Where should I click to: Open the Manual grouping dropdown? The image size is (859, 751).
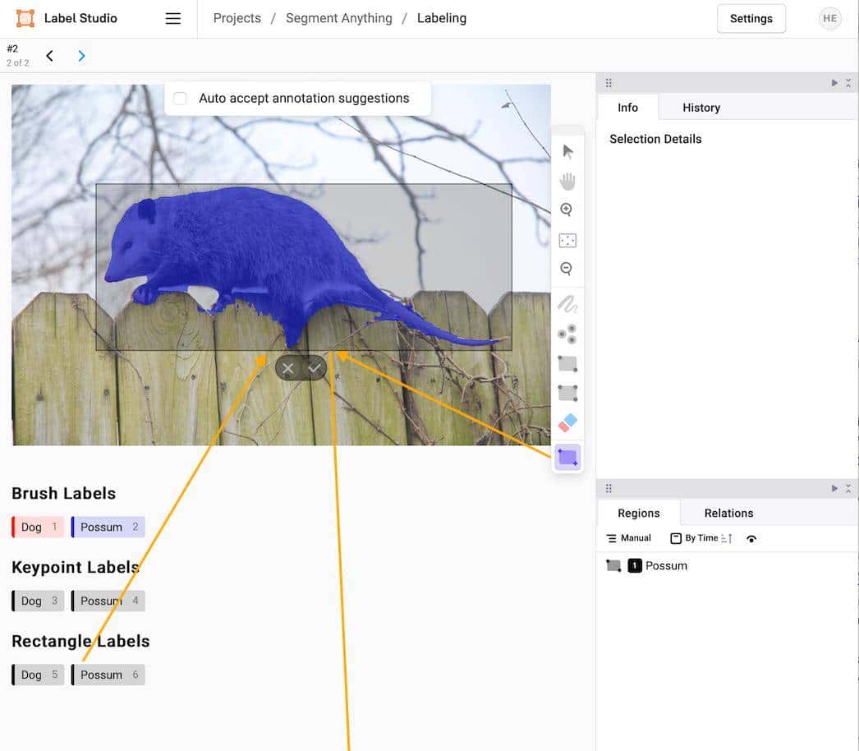628,538
